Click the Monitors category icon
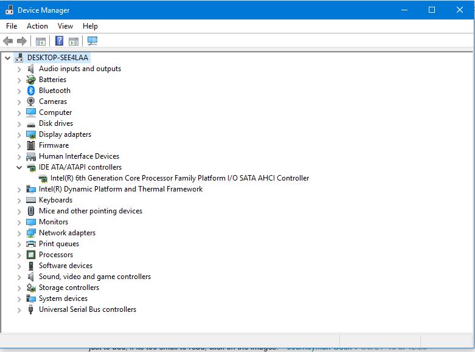 (31, 222)
